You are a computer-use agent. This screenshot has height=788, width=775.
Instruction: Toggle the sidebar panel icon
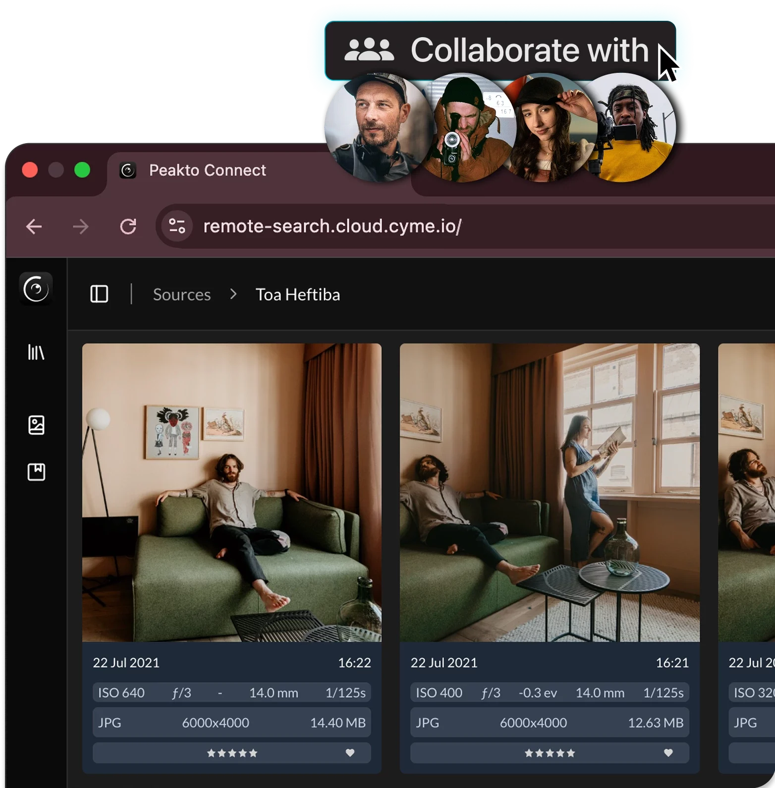(x=99, y=294)
